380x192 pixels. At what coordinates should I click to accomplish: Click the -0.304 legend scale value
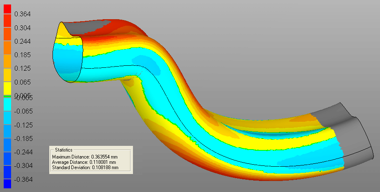[23, 166]
